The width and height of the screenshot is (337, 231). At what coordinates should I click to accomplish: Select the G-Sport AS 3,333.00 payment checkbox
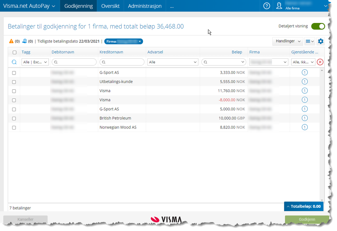click(x=14, y=73)
